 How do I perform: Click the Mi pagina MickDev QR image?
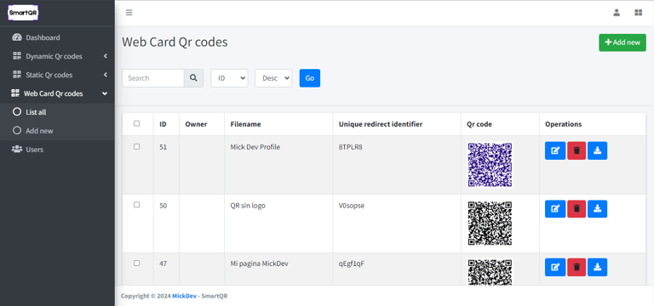(x=490, y=272)
